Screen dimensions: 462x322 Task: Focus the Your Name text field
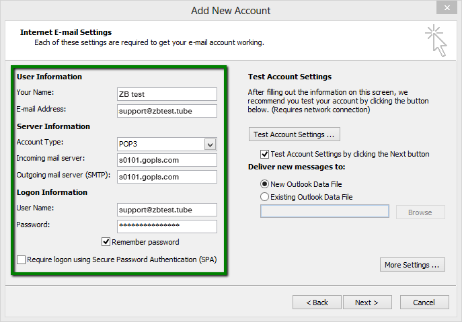166,94
